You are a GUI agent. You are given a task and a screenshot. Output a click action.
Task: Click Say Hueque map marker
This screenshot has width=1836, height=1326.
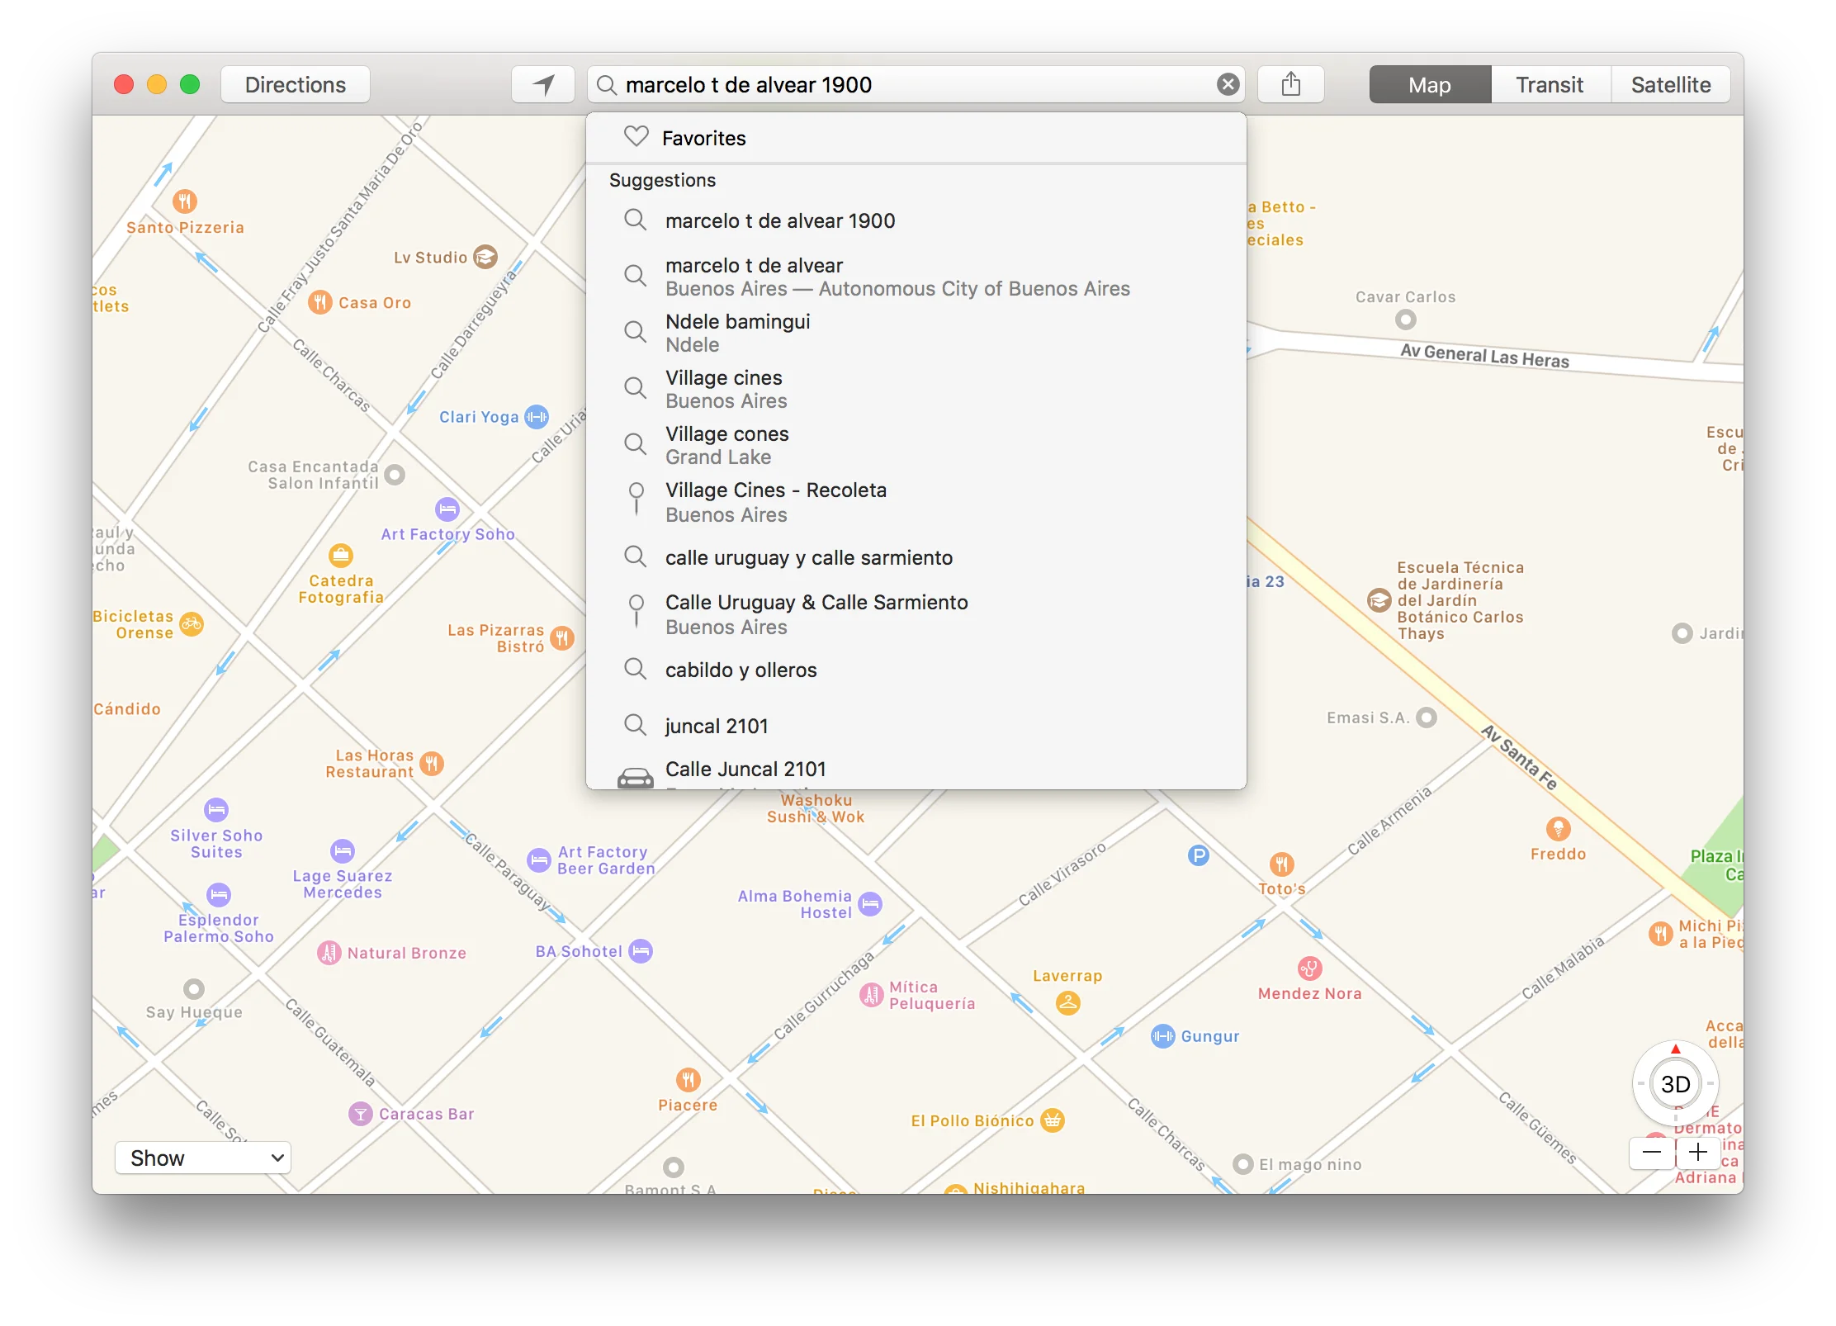coord(194,988)
